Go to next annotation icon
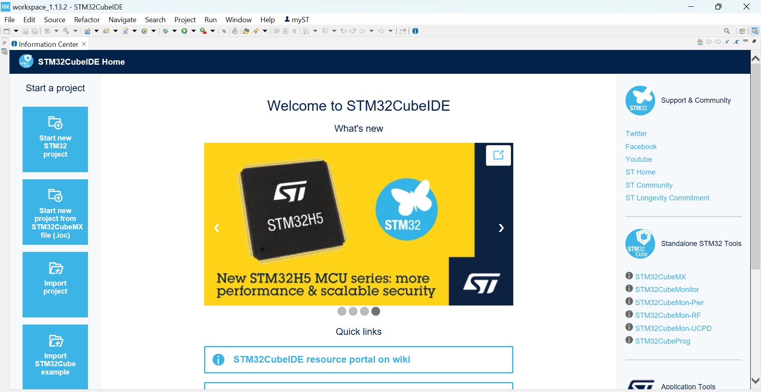The height and width of the screenshot is (392, 761). click(306, 31)
